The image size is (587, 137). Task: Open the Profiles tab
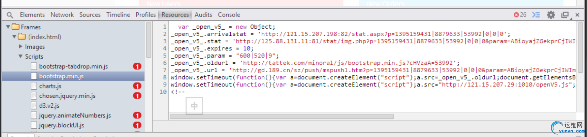[146, 15]
